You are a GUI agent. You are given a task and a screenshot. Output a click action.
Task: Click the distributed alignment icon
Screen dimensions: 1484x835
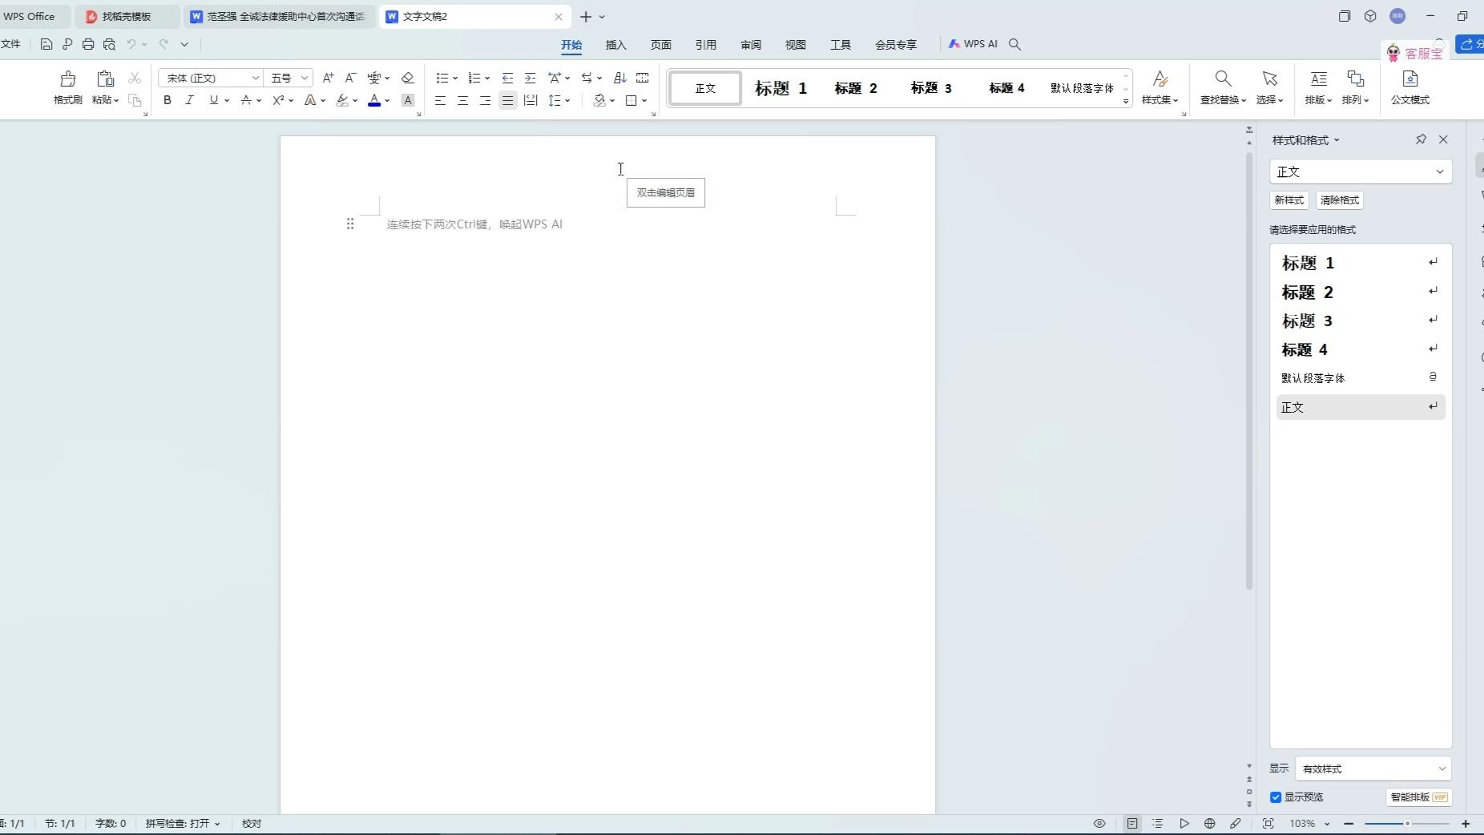[x=530, y=100]
